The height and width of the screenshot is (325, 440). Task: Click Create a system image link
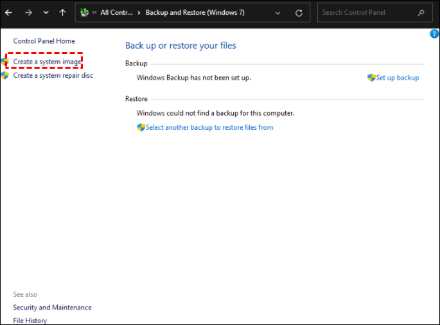tap(47, 62)
